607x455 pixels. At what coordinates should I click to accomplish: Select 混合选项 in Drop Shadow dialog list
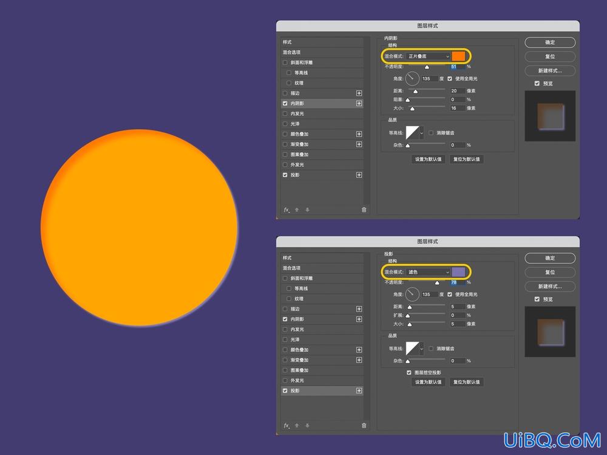(x=322, y=268)
